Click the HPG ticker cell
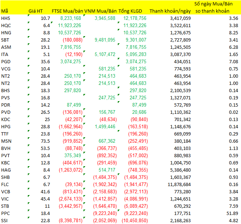 click(x=6, y=126)
